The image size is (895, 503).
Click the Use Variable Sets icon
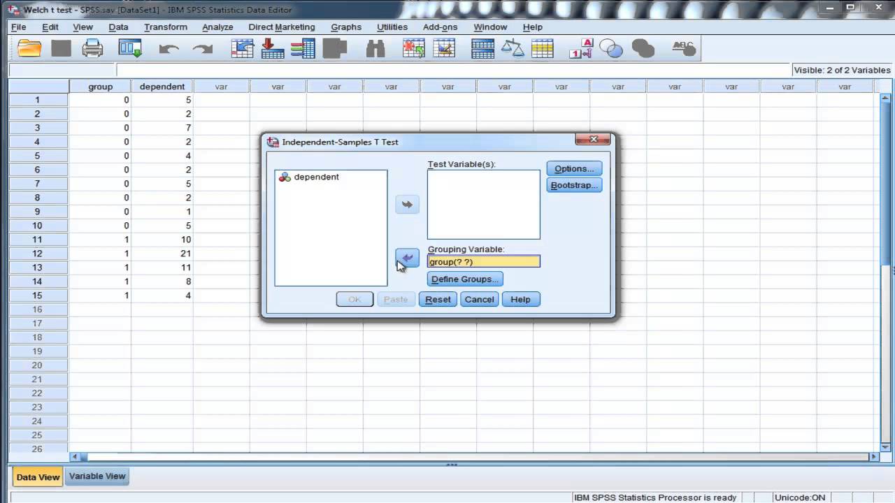coord(611,48)
